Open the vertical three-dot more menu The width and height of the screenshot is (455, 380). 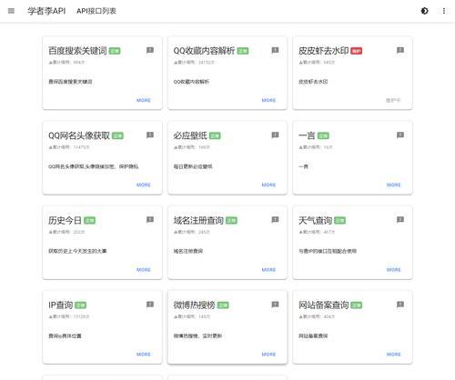click(444, 11)
